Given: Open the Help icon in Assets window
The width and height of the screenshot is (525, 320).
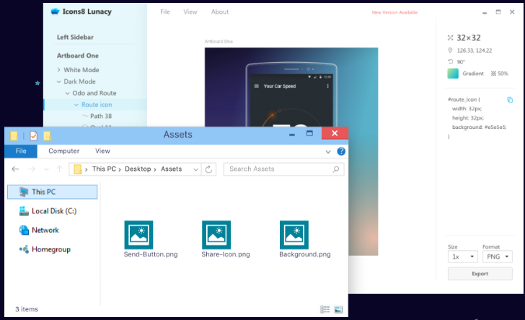Looking at the screenshot, I should [341, 151].
